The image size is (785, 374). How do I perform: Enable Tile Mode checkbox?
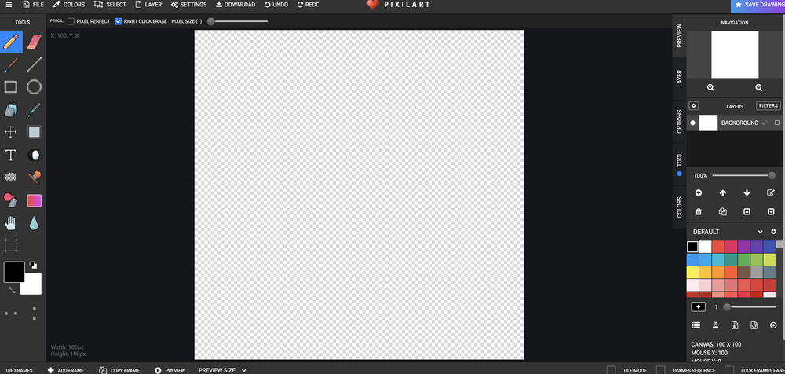[x=612, y=370]
